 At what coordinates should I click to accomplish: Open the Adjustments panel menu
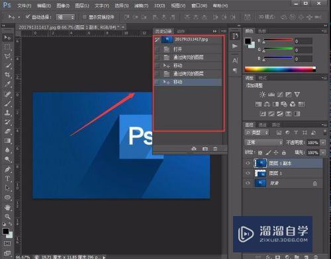coord(324,78)
